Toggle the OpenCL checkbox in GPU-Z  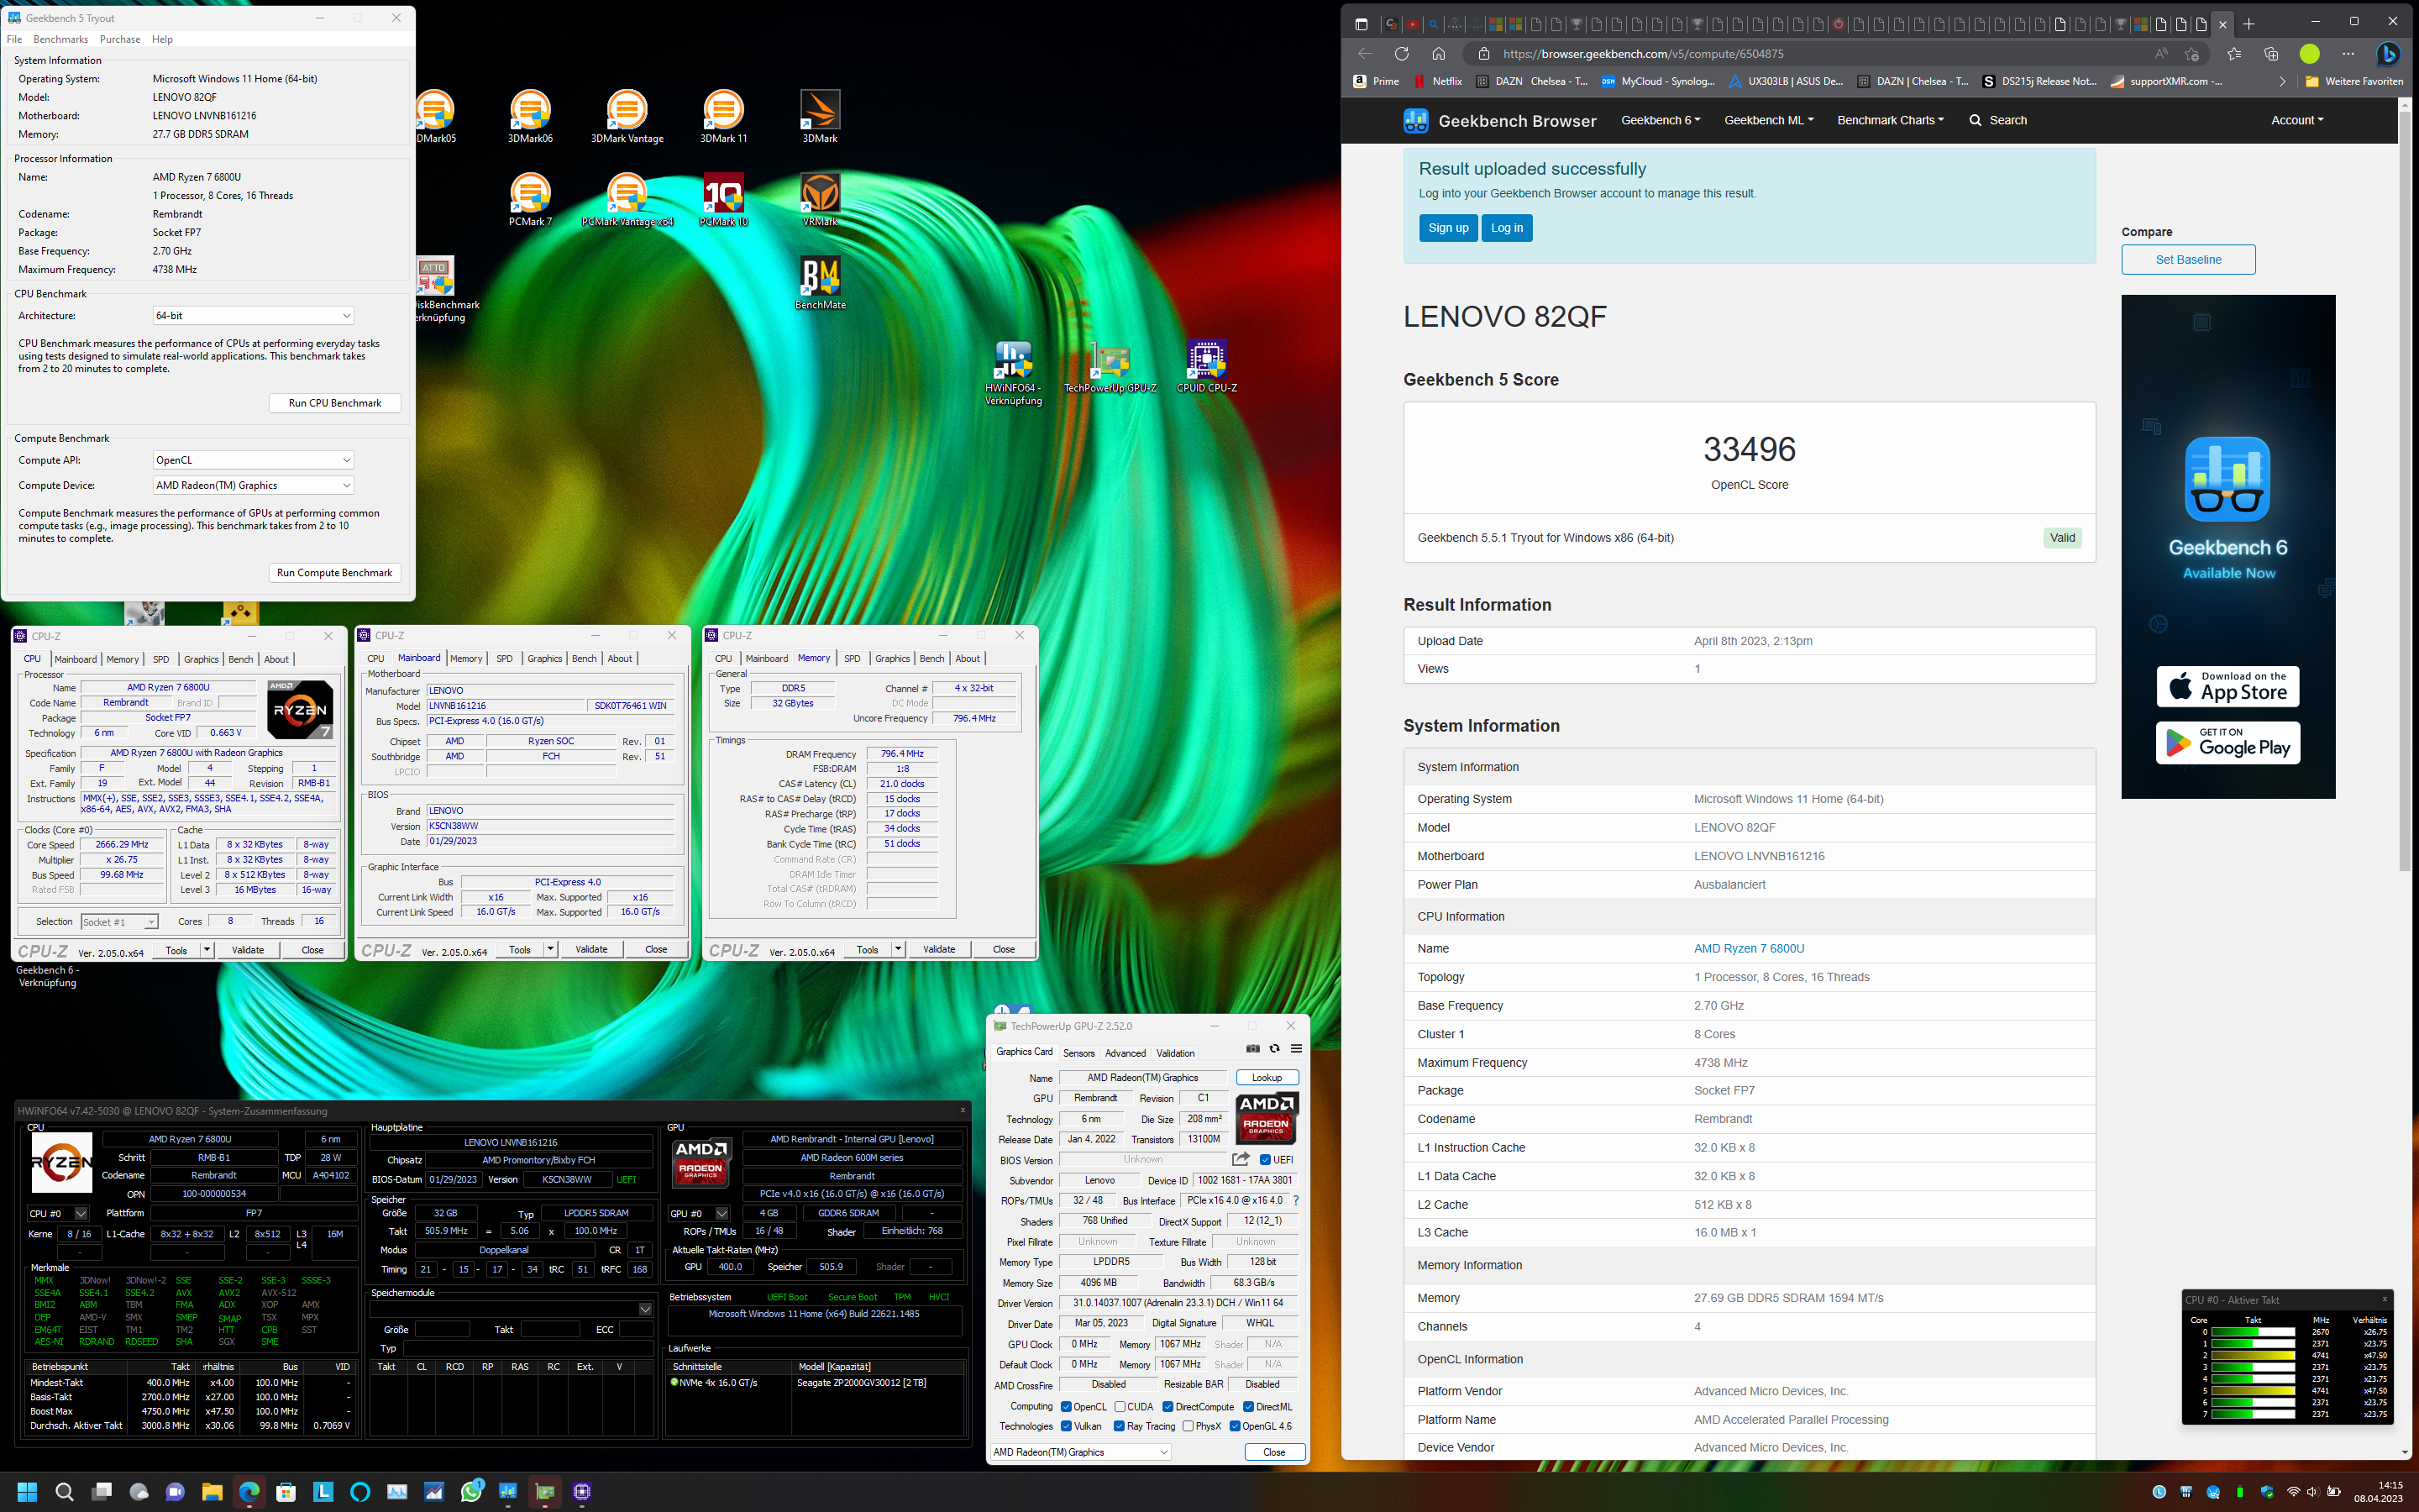1066,1407
